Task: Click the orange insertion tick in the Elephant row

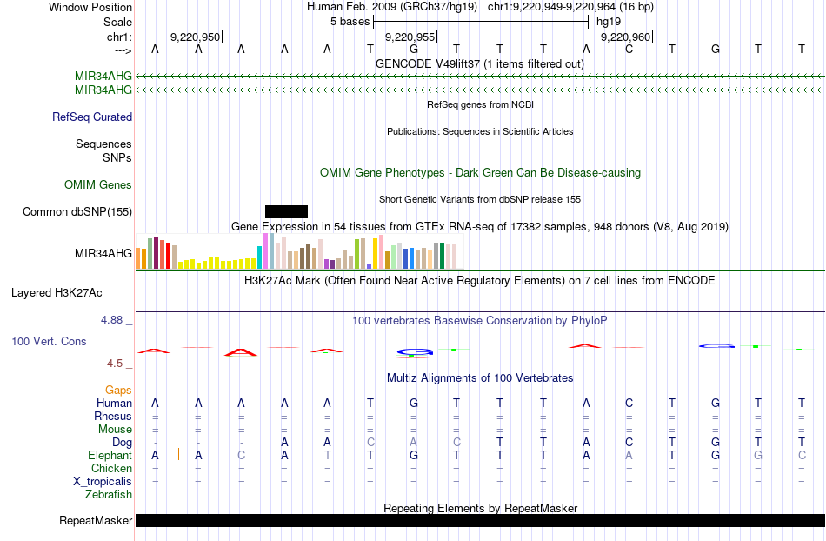Action: pos(178,454)
